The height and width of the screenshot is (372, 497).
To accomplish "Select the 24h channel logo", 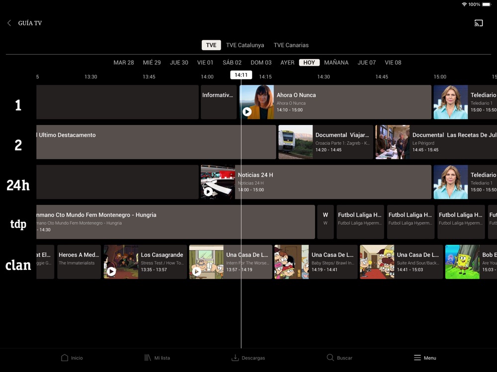I will click(18, 185).
